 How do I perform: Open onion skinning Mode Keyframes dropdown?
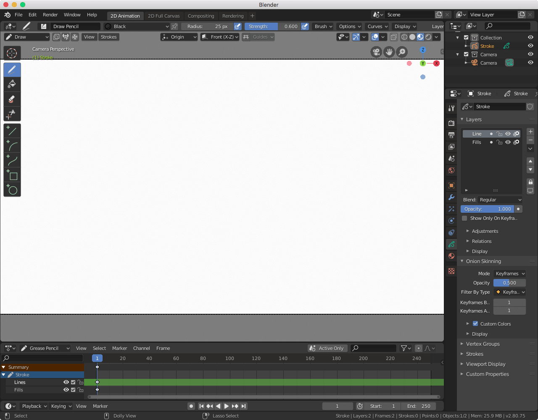click(509, 274)
